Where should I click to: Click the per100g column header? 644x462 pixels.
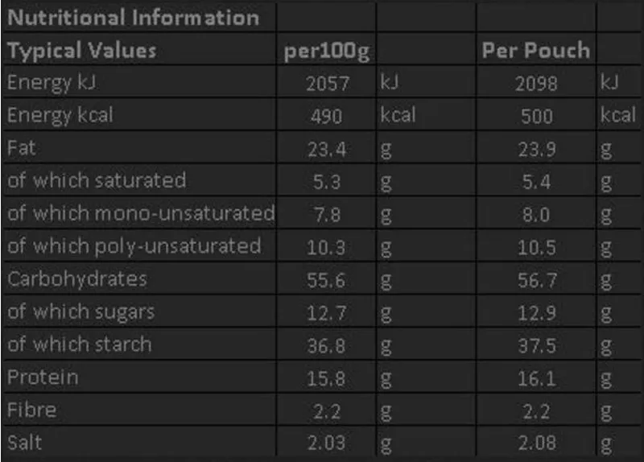pyautogui.click(x=326, y=52)
